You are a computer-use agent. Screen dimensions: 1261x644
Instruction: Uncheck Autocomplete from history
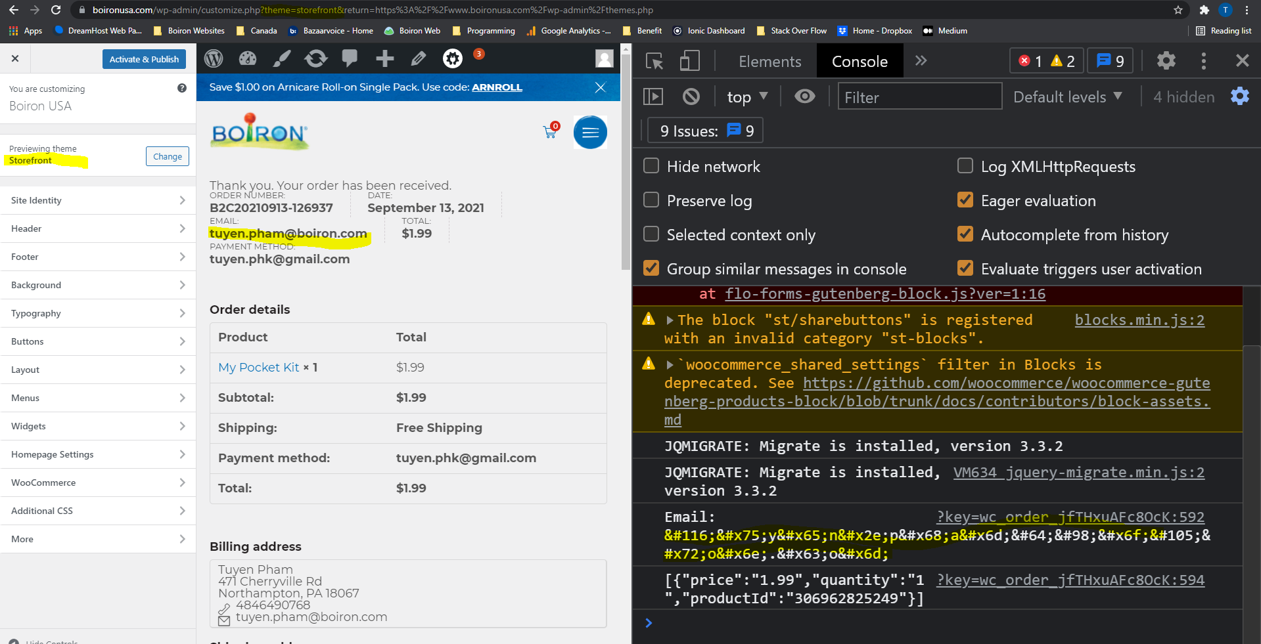click(x=965, y=234)
